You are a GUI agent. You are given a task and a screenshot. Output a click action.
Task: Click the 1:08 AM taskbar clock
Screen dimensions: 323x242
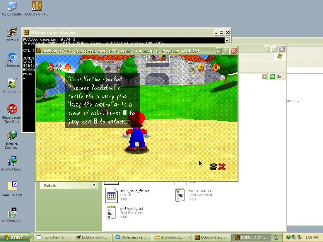[311, 237]
